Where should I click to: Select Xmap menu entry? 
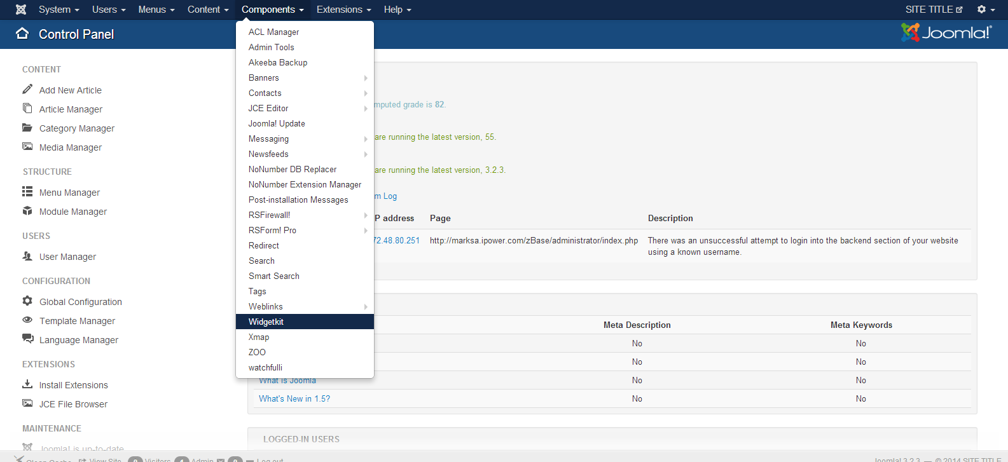(305, 337)
